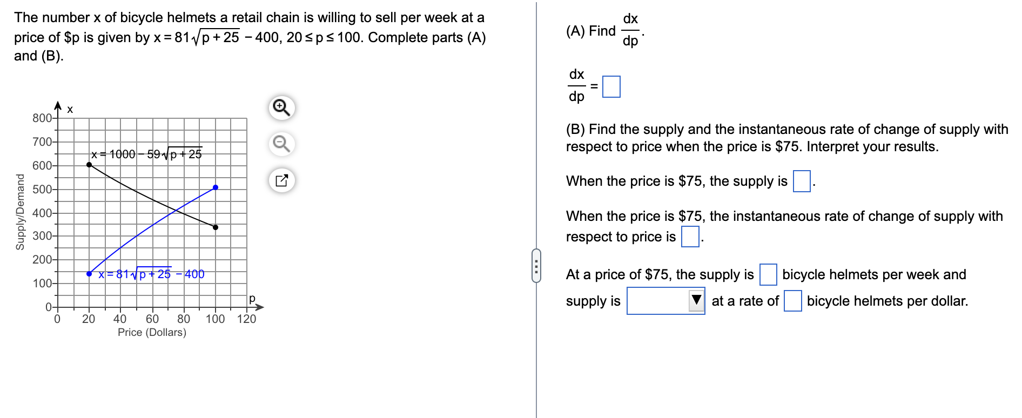This screenshot has width=1022, height=418.
Task: Click the Price (Dollars) axis label
Action: pyautogui.click(x=152, y=332)
